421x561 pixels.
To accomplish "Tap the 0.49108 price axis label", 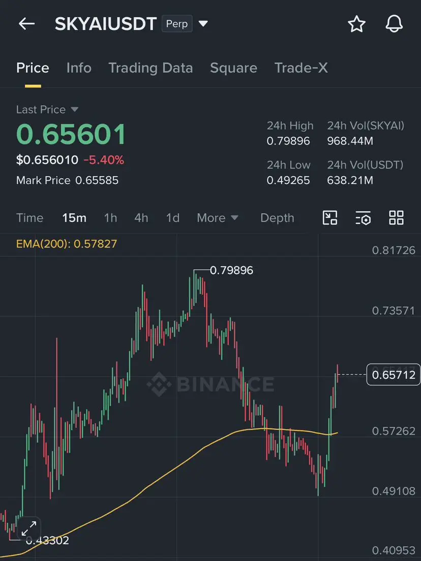I will (394, 491).
